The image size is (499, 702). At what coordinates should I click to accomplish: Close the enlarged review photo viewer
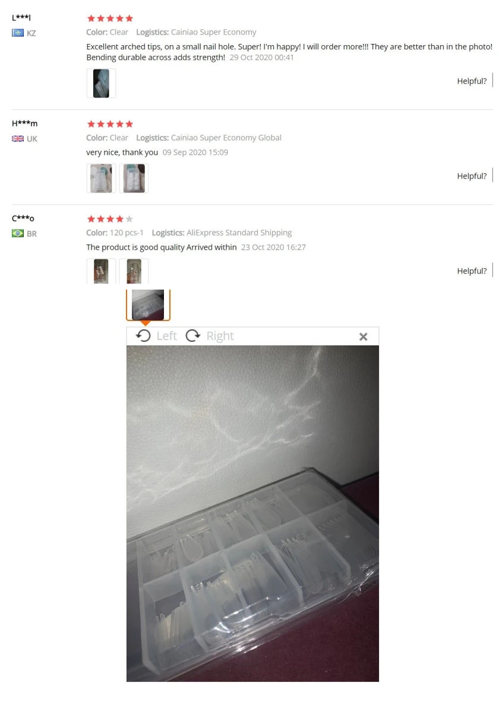363,336
